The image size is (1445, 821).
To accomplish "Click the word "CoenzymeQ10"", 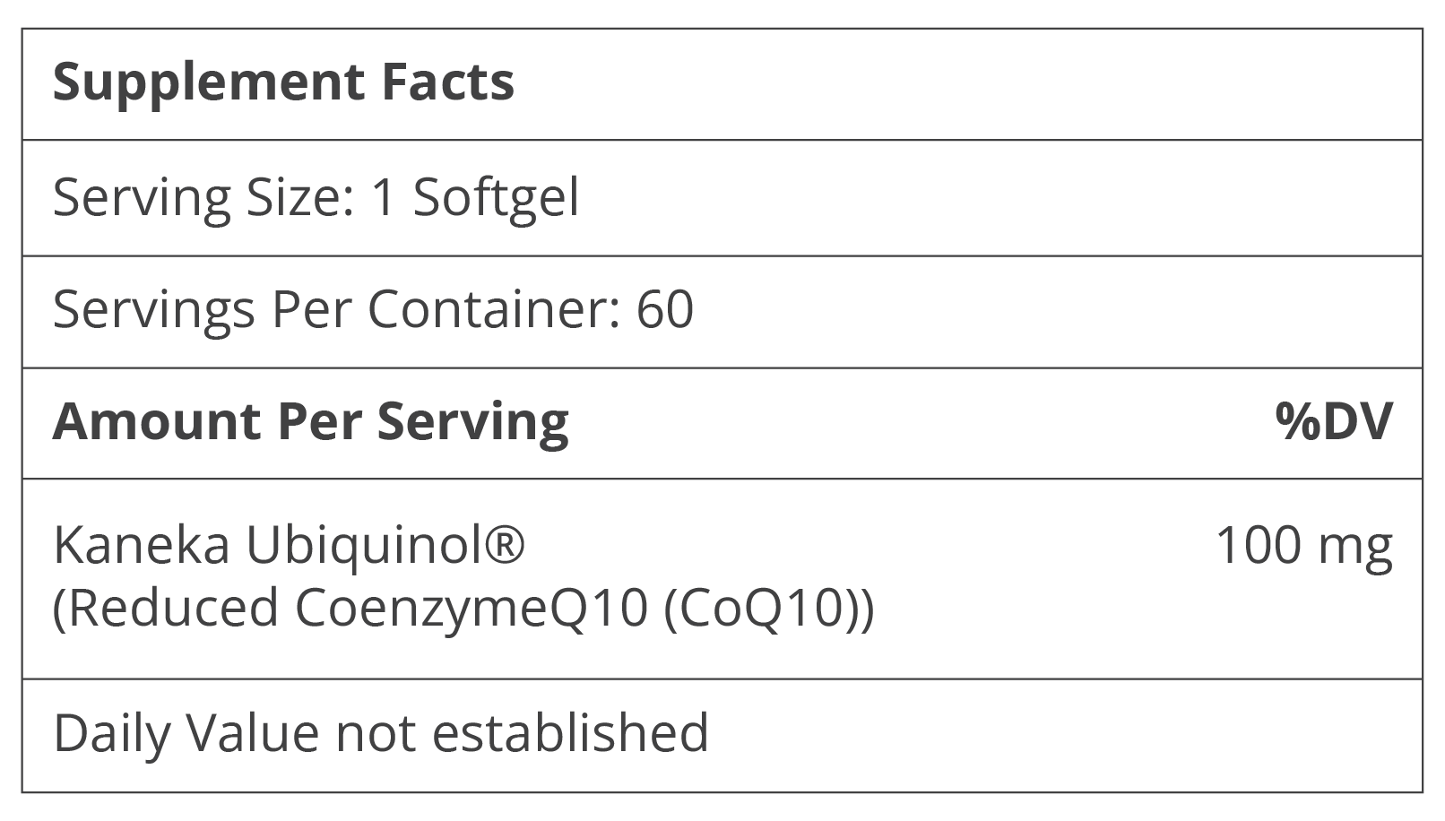I will [471, 609].
